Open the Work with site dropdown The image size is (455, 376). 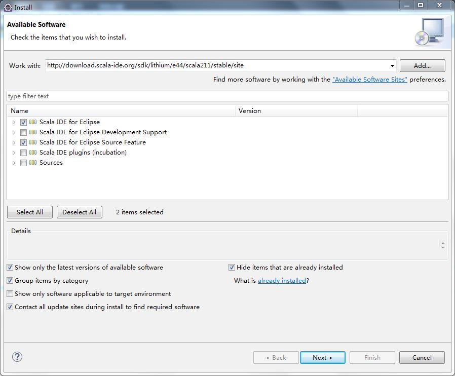coord(392,66)
